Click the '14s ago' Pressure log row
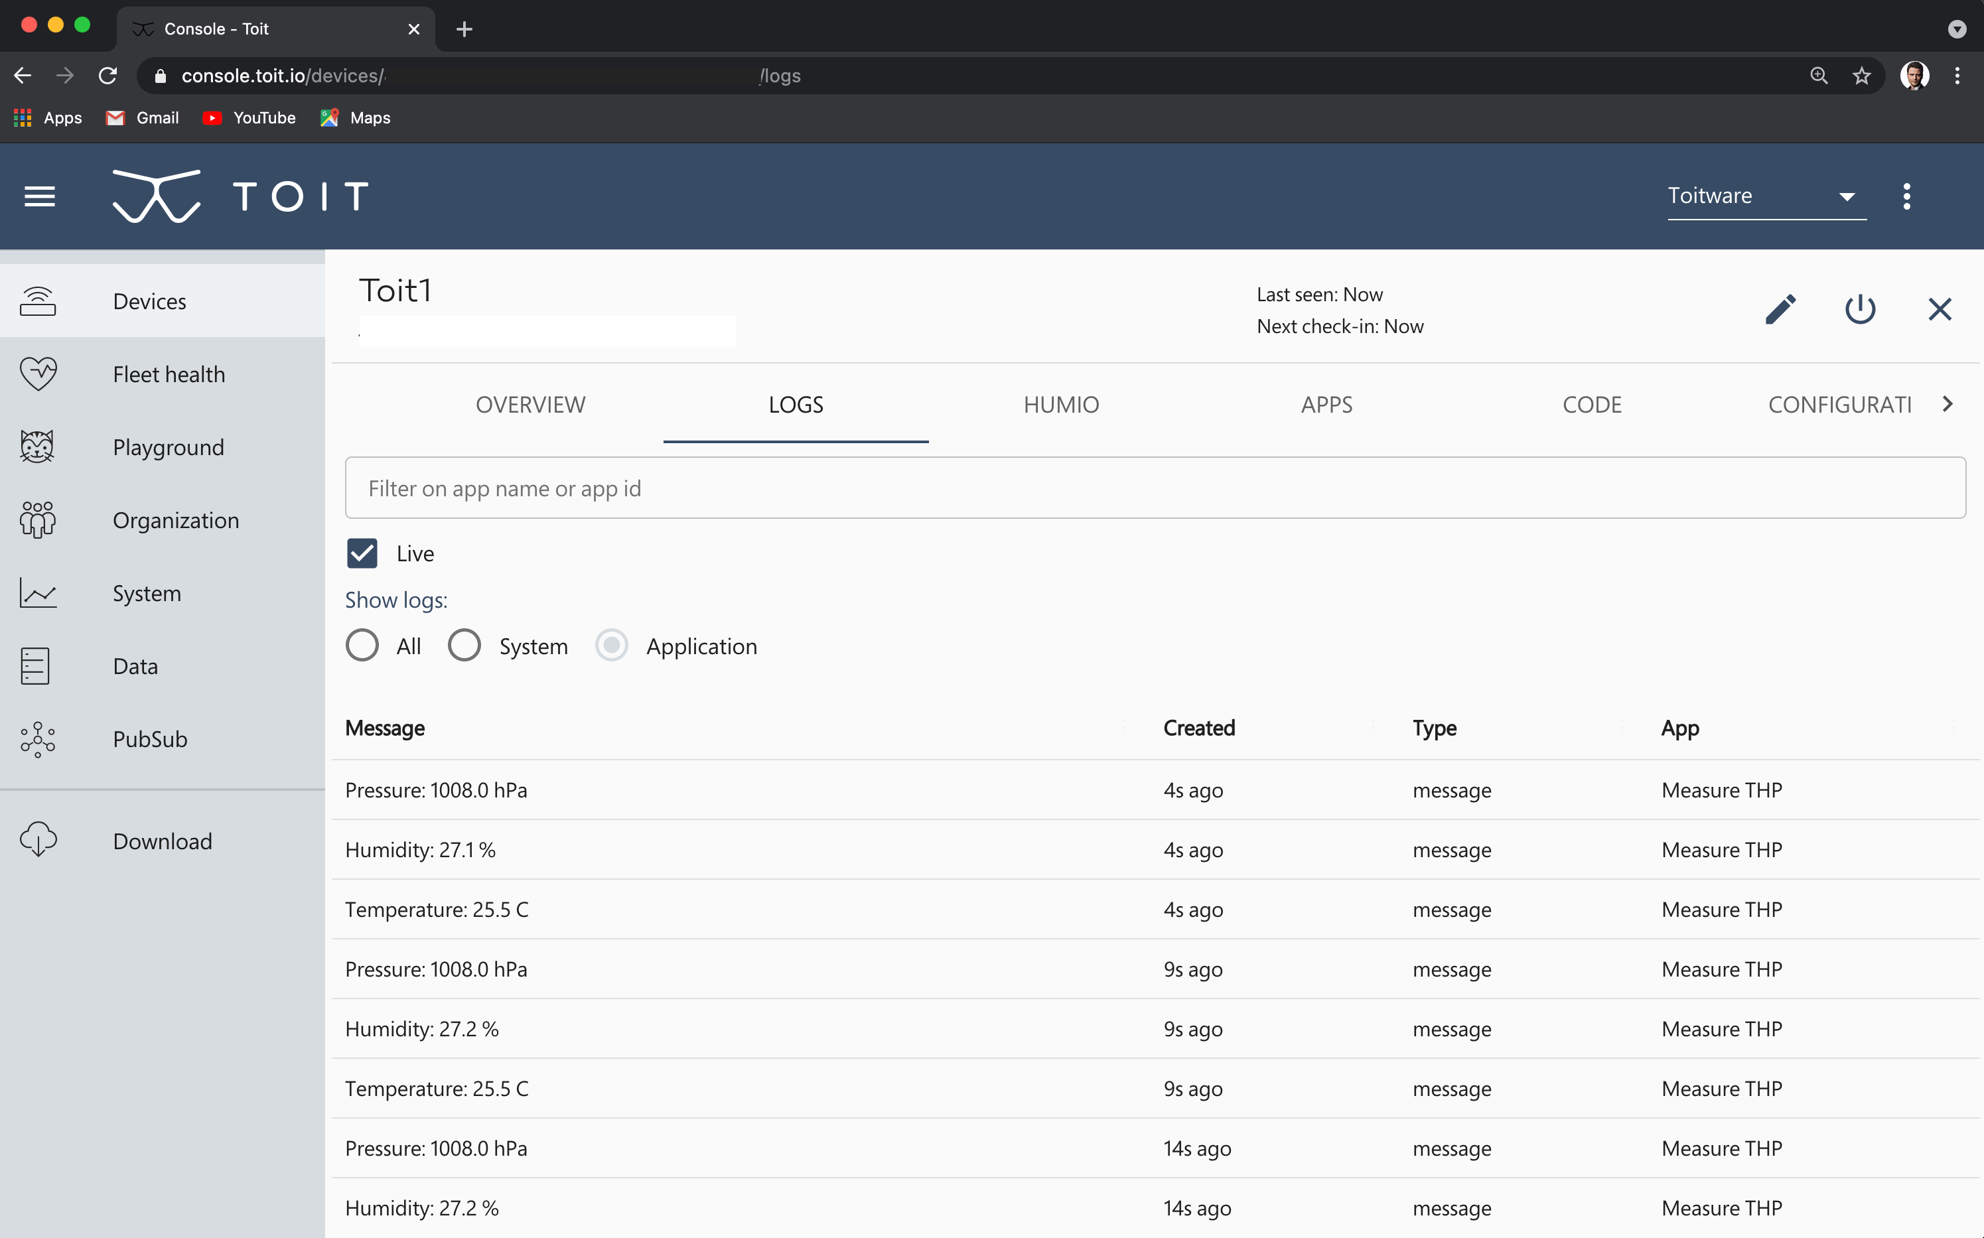The image size is (1984, 1238). click(1155, 1148)
